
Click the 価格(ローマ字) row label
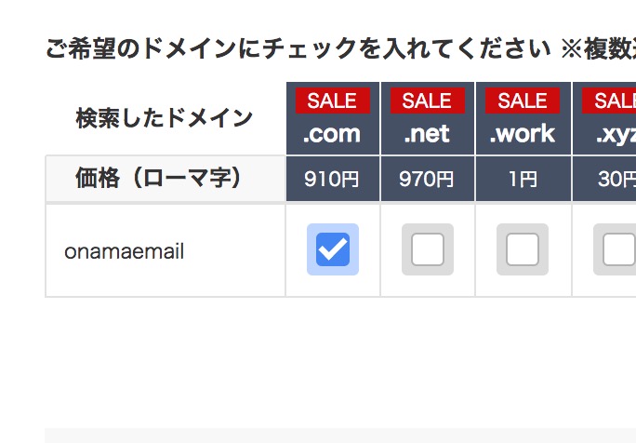coord(159,179)
